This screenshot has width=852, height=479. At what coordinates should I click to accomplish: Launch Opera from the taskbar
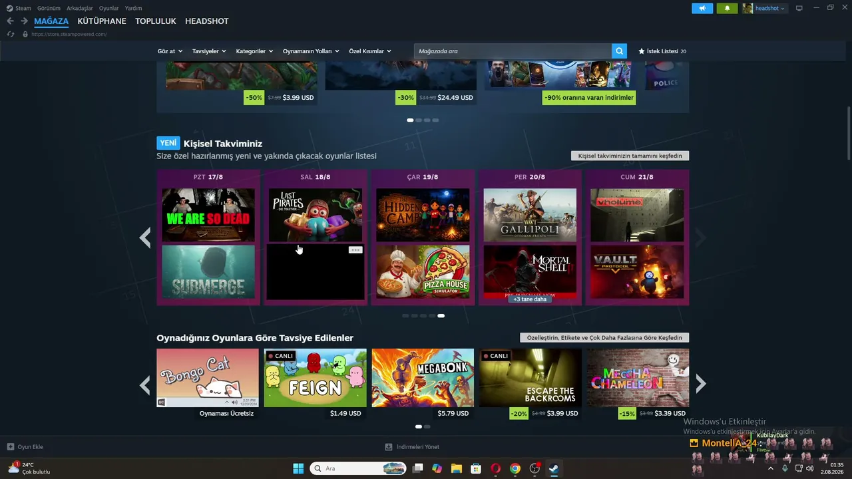point(495,468)
